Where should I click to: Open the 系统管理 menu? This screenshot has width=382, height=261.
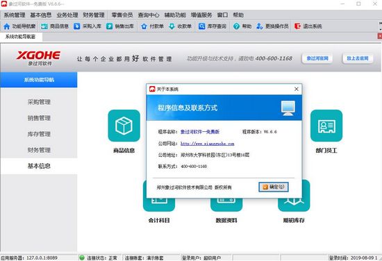point(15,15)
